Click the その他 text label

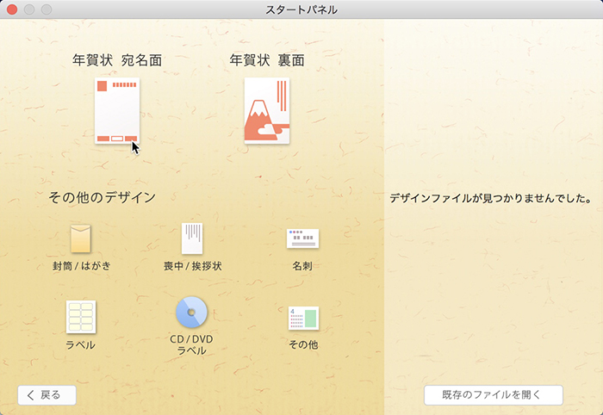click(302, 344)
